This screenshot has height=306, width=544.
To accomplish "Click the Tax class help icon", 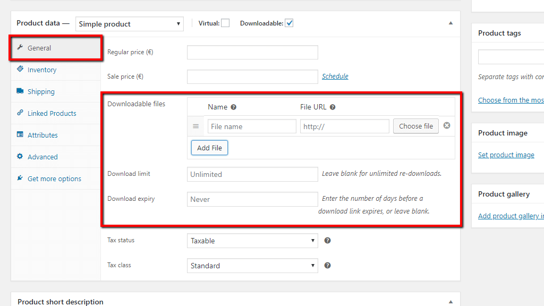I will coord(327,266).
